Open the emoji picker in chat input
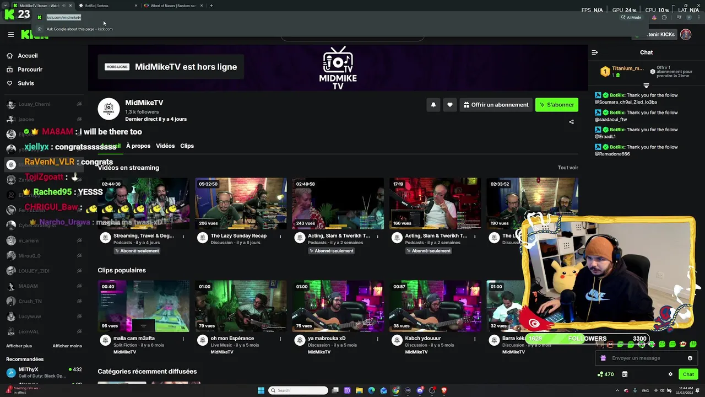 (690, 358)
